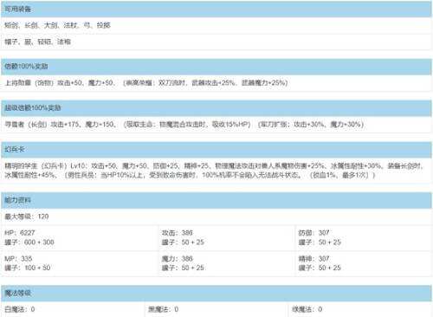Select the weapons row listing 短剑、长剑、大剑
Image resolution: width=433 pixels, height=317 pixels.
click(216, 25)
